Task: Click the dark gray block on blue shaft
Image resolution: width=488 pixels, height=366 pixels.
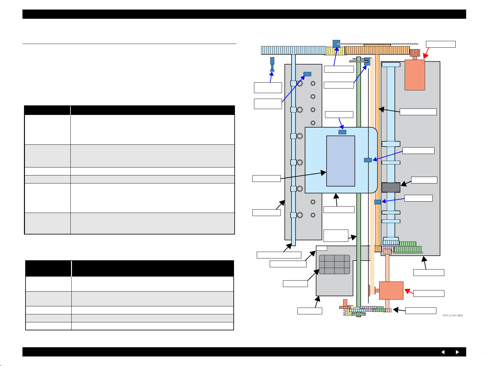Action: tap(391, 187)
